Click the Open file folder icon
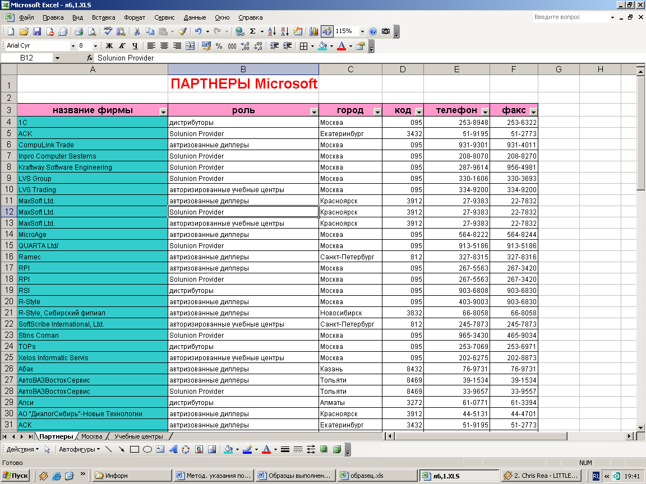This screenshot has width=646, height=484. tap(24, 31)
